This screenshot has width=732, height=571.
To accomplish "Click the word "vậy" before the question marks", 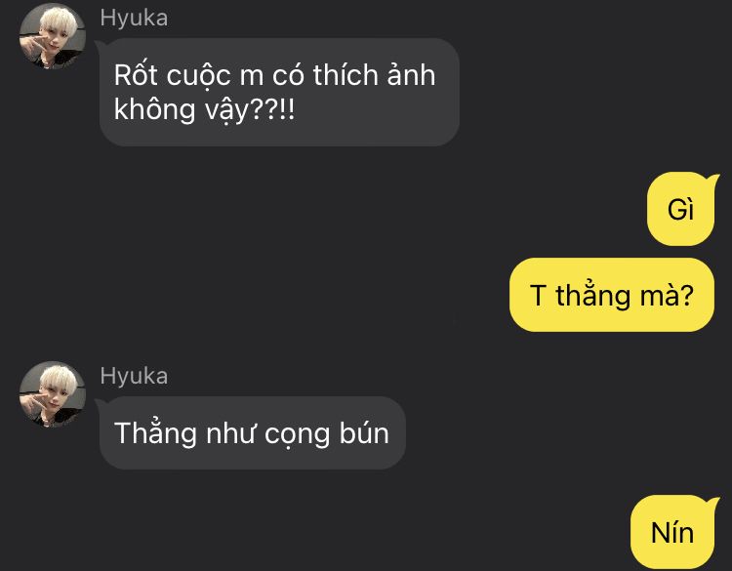I will pyautogui.click(x=226, y=112).
